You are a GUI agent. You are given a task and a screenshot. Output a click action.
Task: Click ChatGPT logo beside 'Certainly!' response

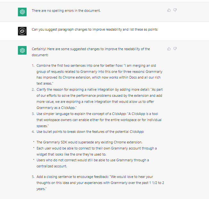[x=22, y=50]
